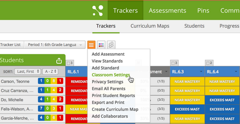Select Export and Print in the menu
The image size is (240, 124).
tap(108, 102)
